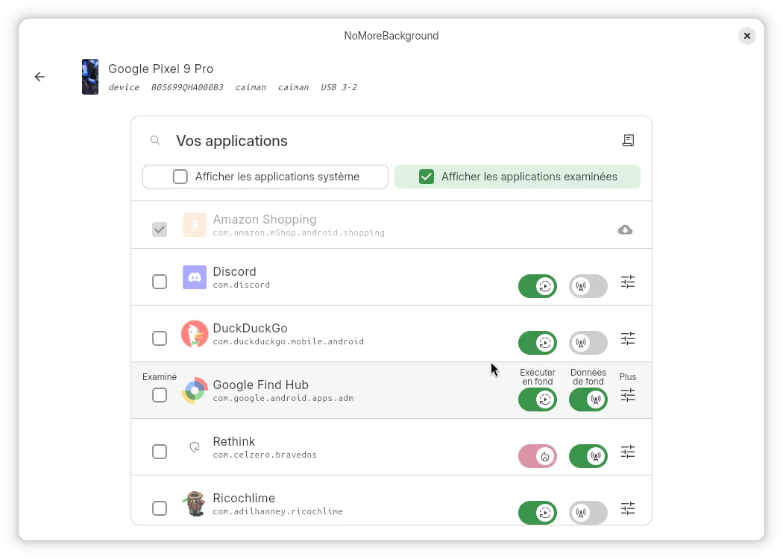This screenshot has width=783, height=559.
Task: Click the Discord app icon
Action: (x=194, y=277)
